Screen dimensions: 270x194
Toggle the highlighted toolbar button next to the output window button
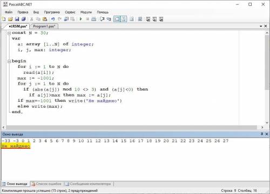point(123,19)
